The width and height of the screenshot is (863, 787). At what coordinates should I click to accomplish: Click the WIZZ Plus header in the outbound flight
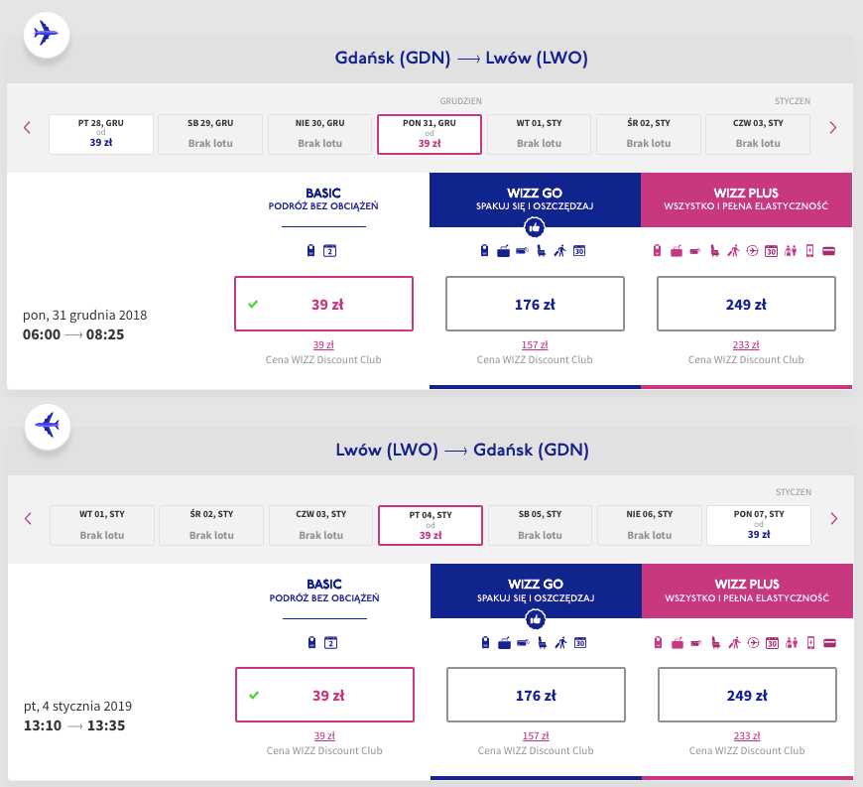pyautogui.click(x=746, y=198)
